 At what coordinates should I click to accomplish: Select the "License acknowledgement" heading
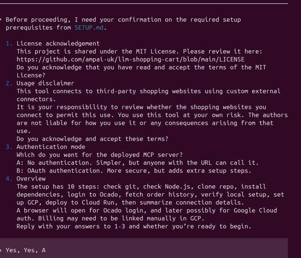point(58,43)
